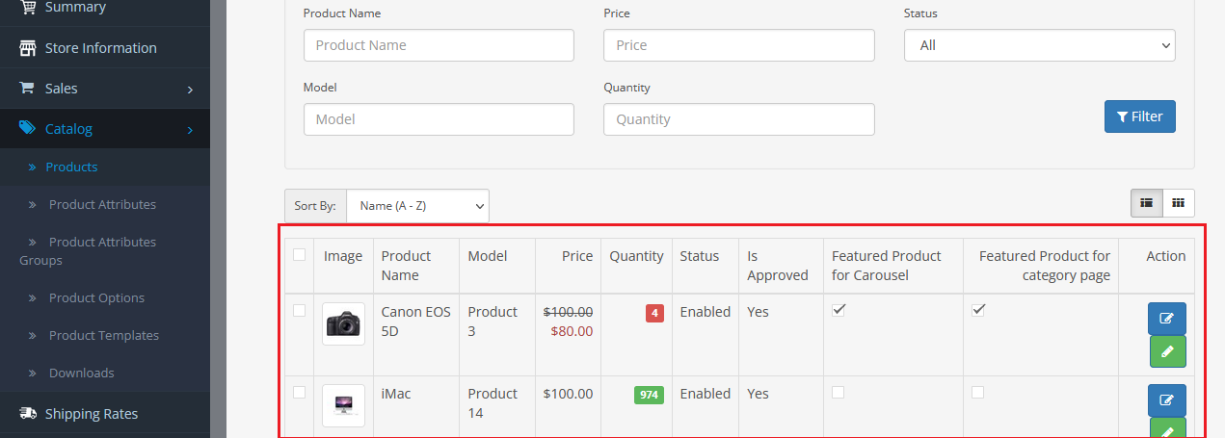Click the Price column header

[x=578, y=256]
